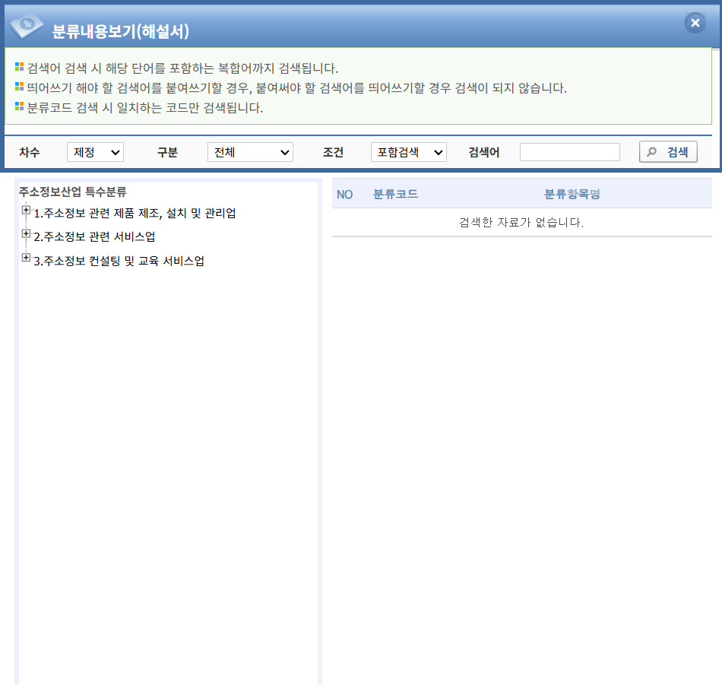This screenshot has height=685, width=722.
Task: Close the 분류내용보기 dialog with the X button
Action: click(x=695, y=23)
